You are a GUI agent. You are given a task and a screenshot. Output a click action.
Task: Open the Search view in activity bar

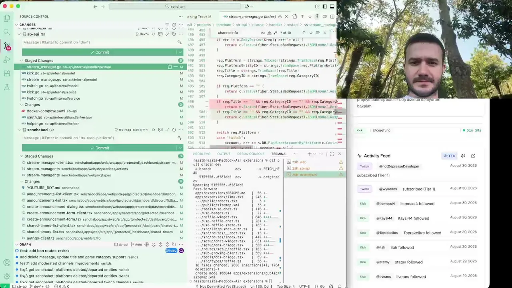(7, 32)
